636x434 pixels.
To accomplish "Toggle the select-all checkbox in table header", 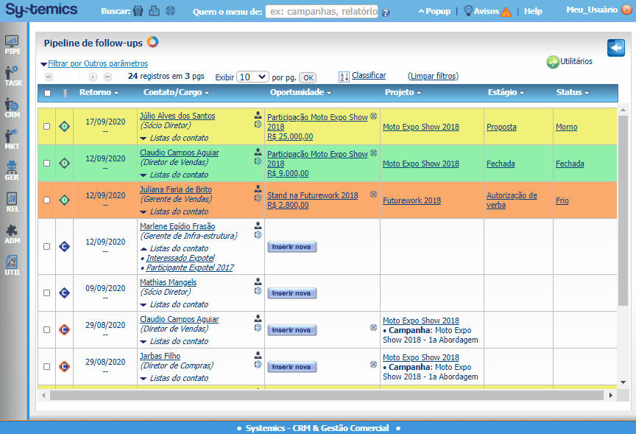I will [48, 93].
